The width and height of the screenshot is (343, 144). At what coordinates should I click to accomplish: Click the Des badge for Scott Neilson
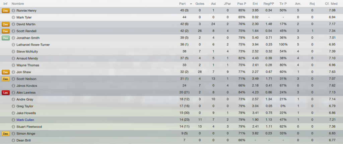6,79
